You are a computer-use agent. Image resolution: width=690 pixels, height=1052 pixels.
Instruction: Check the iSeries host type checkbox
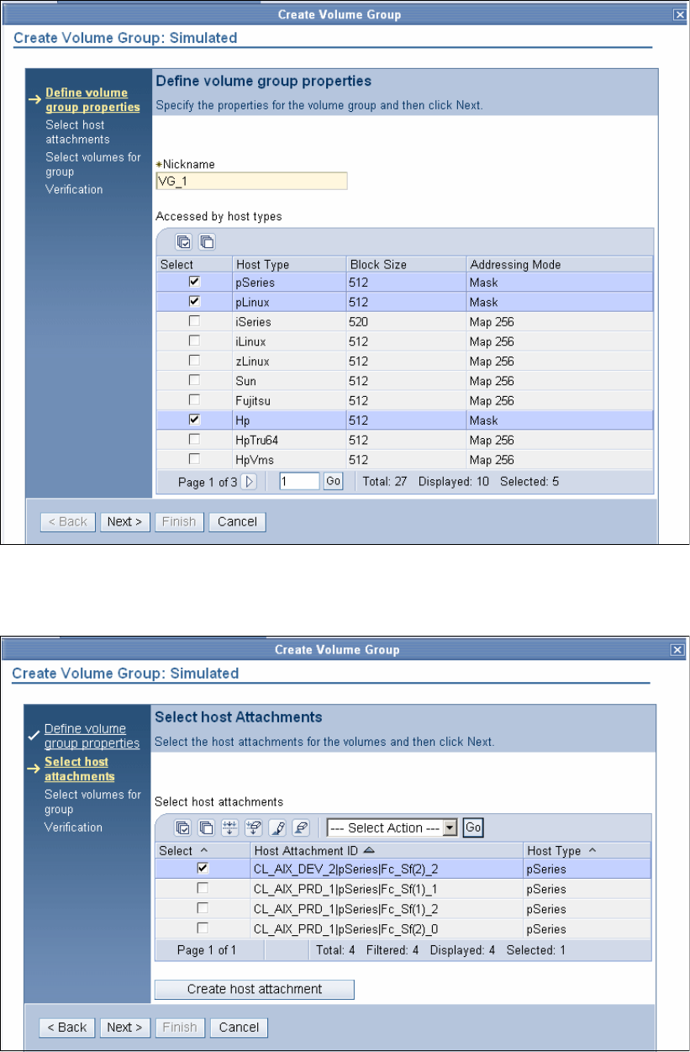[194, 321]
